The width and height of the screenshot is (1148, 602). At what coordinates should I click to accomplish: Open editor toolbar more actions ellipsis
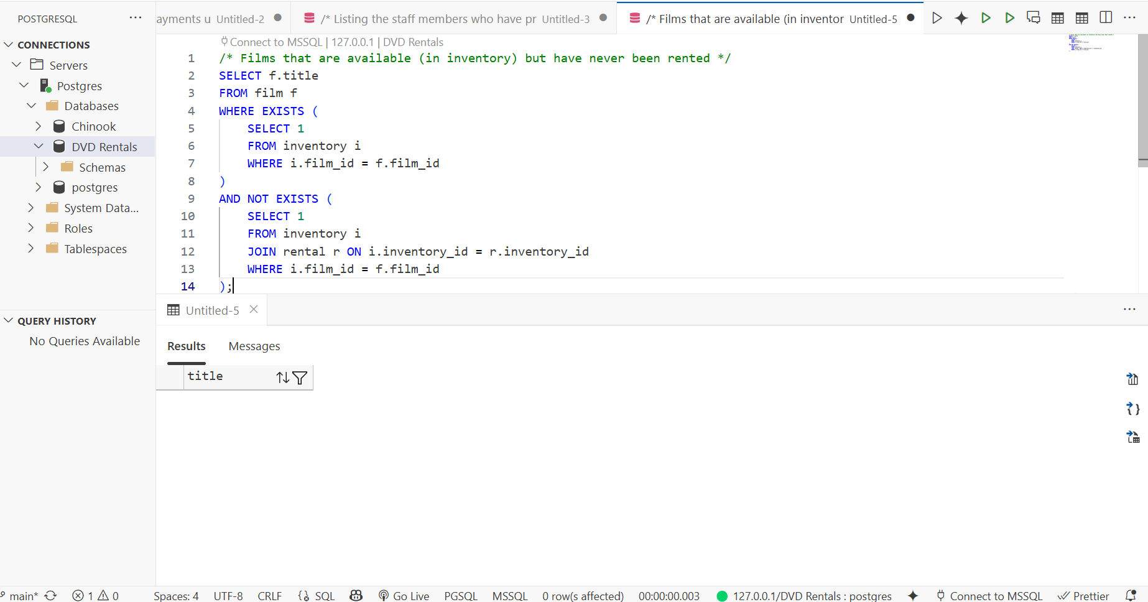click(1130, 17)
